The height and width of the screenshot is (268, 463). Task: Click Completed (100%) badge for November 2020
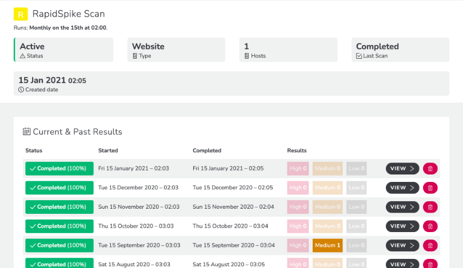pos(59,207)
